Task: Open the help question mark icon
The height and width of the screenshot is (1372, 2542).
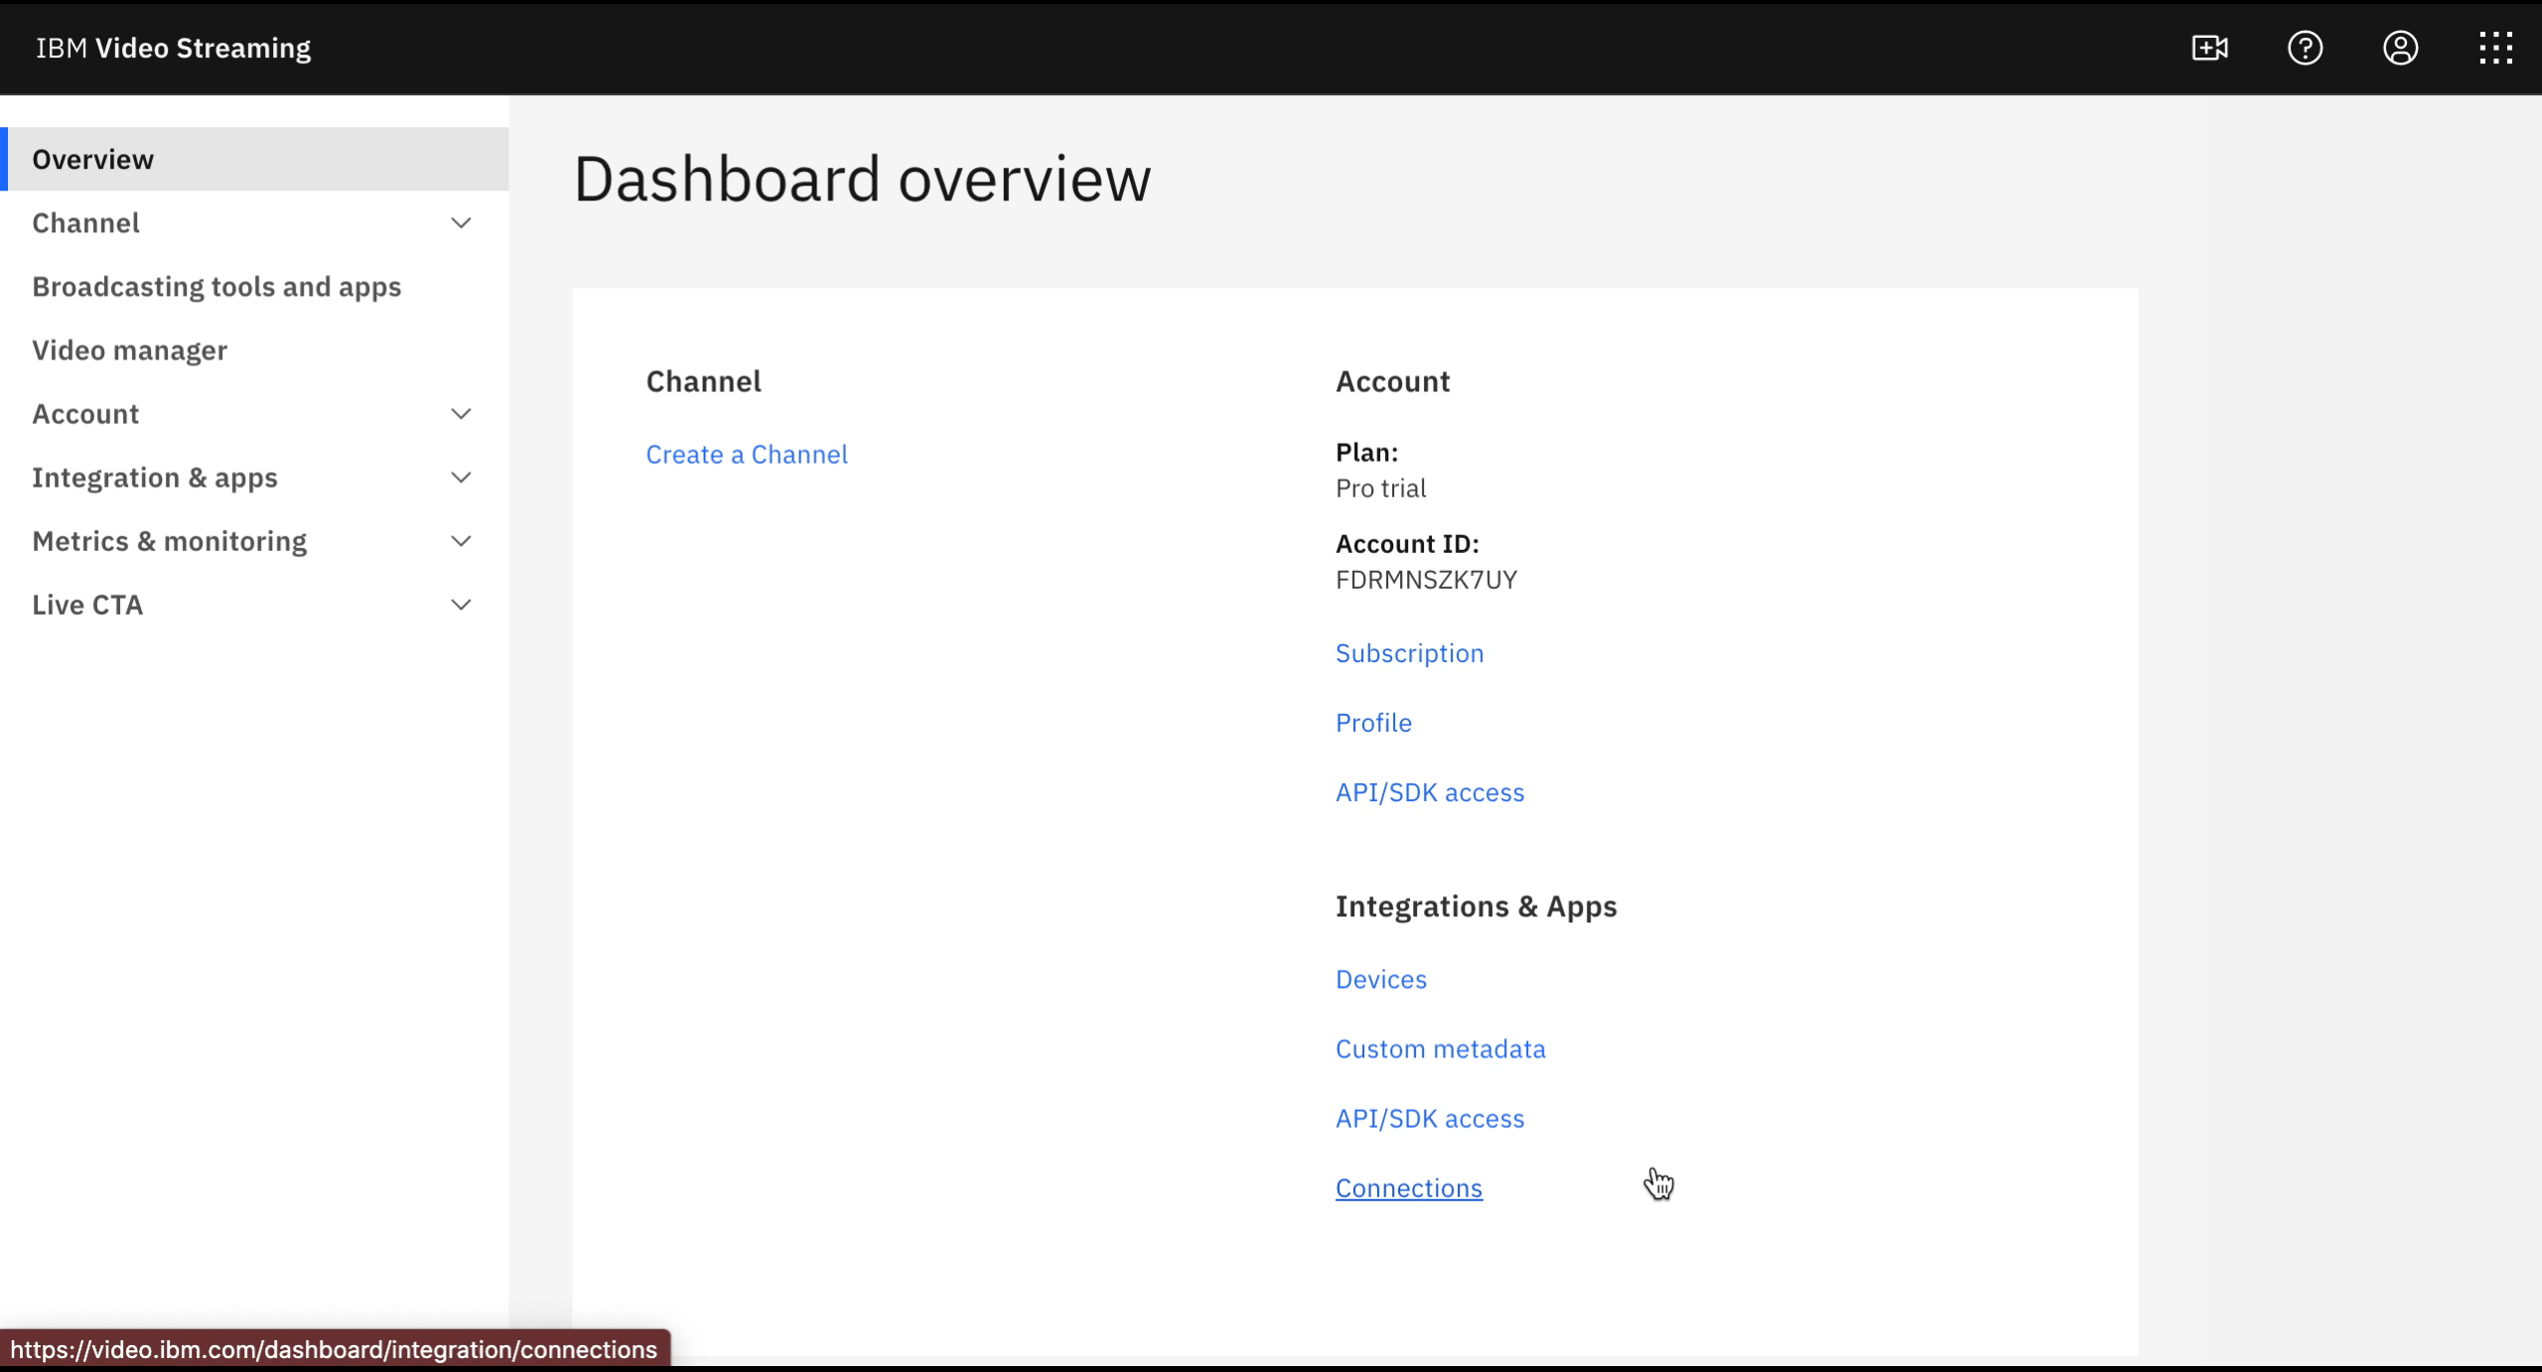Action: tap(2305, 48)
